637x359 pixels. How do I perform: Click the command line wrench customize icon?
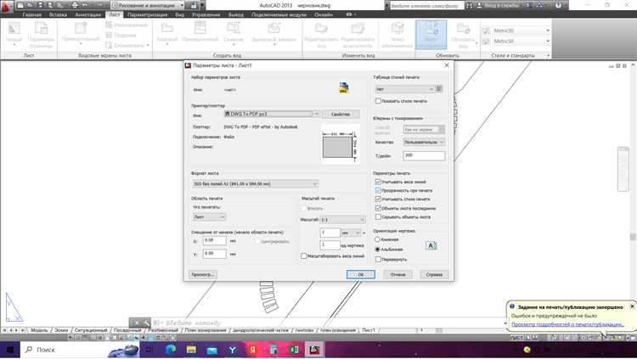pos(145,323)
